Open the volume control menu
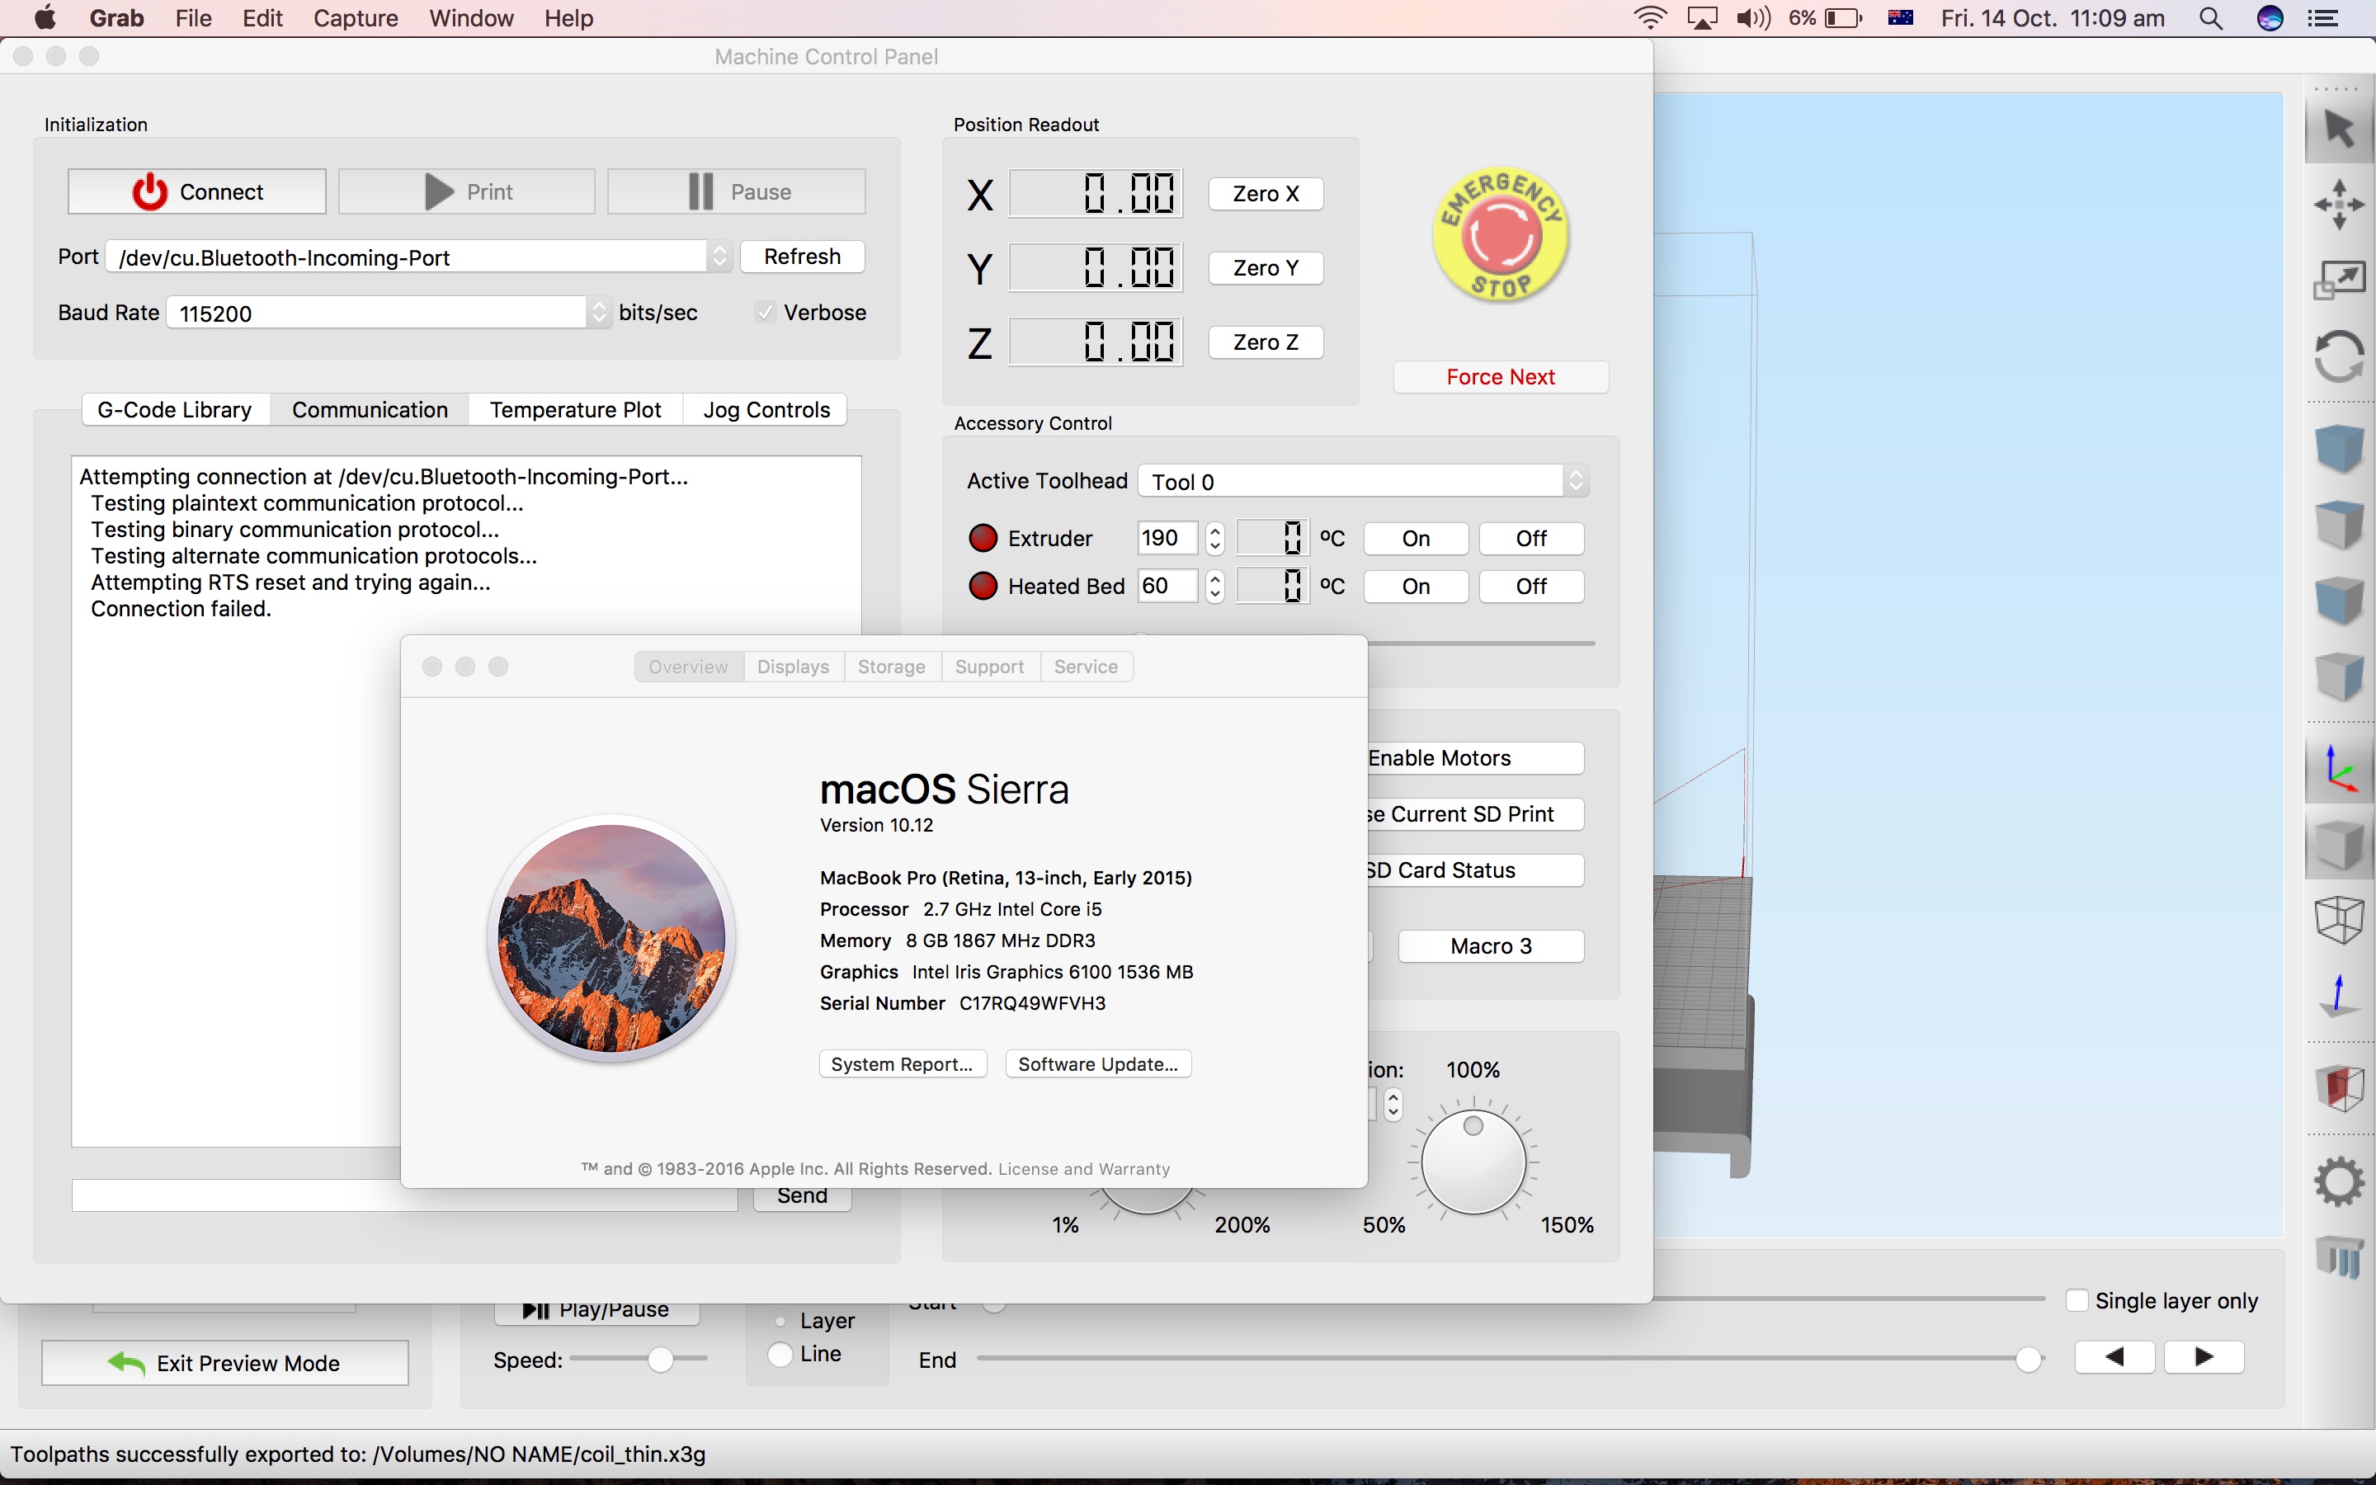Image resolution: width=2376 pixels, height=1485 pixels. [1753, 17]
